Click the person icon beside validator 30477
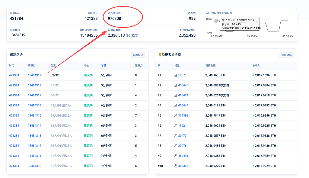Screen dimensions: 309x178 point(176,136)
